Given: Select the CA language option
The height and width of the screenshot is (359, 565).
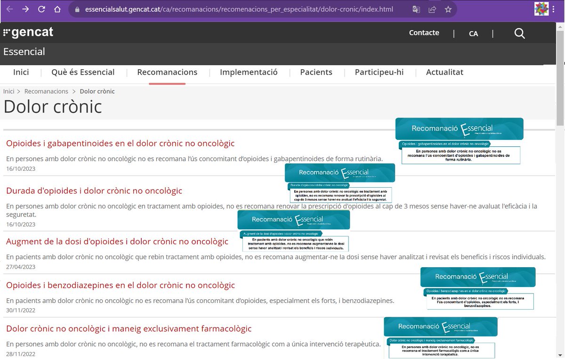Looking at the screenshot, I should (x=474, y=33).
